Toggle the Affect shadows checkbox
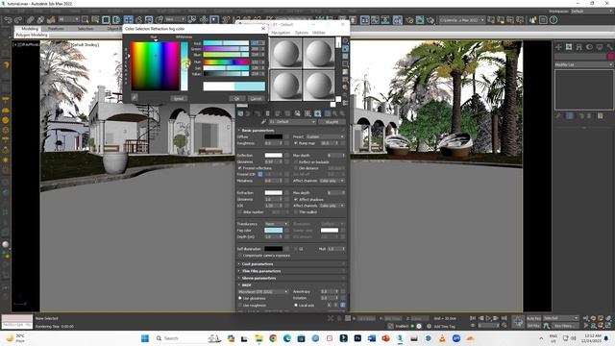 pos(296,199)
